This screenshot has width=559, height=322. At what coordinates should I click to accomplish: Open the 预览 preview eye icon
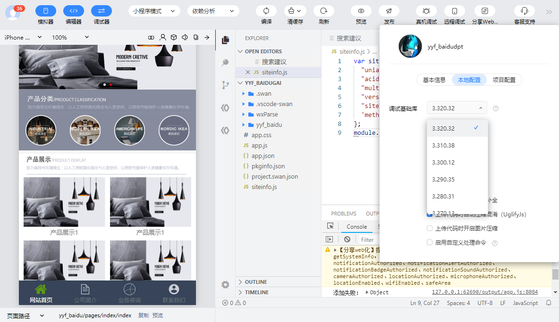tap(361, 11)
